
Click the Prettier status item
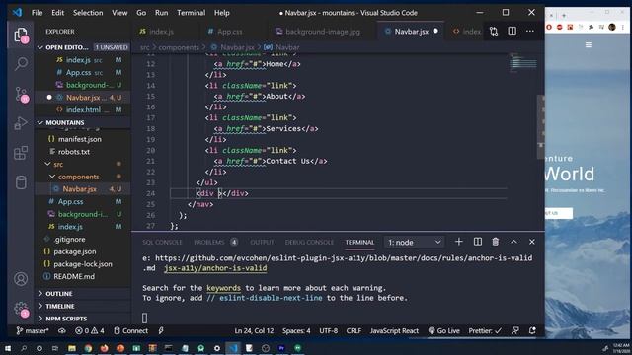click(x=485, y=331)
